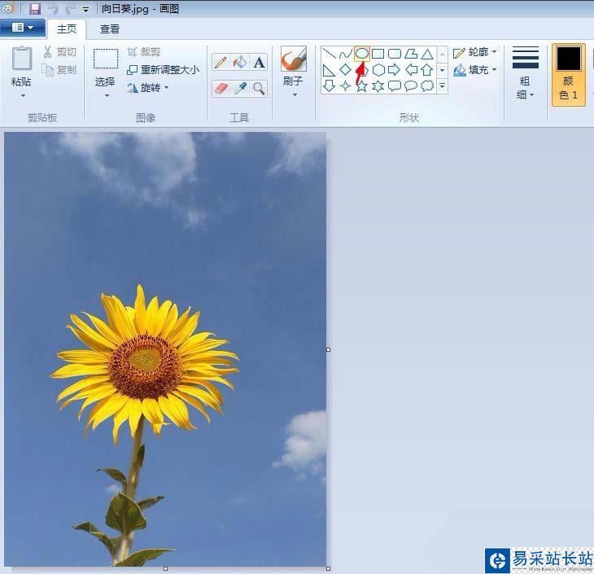Open the Rotate (旋转) dropdown
The width and height of the screenshot is (594, 574).
tap(148, 88)
